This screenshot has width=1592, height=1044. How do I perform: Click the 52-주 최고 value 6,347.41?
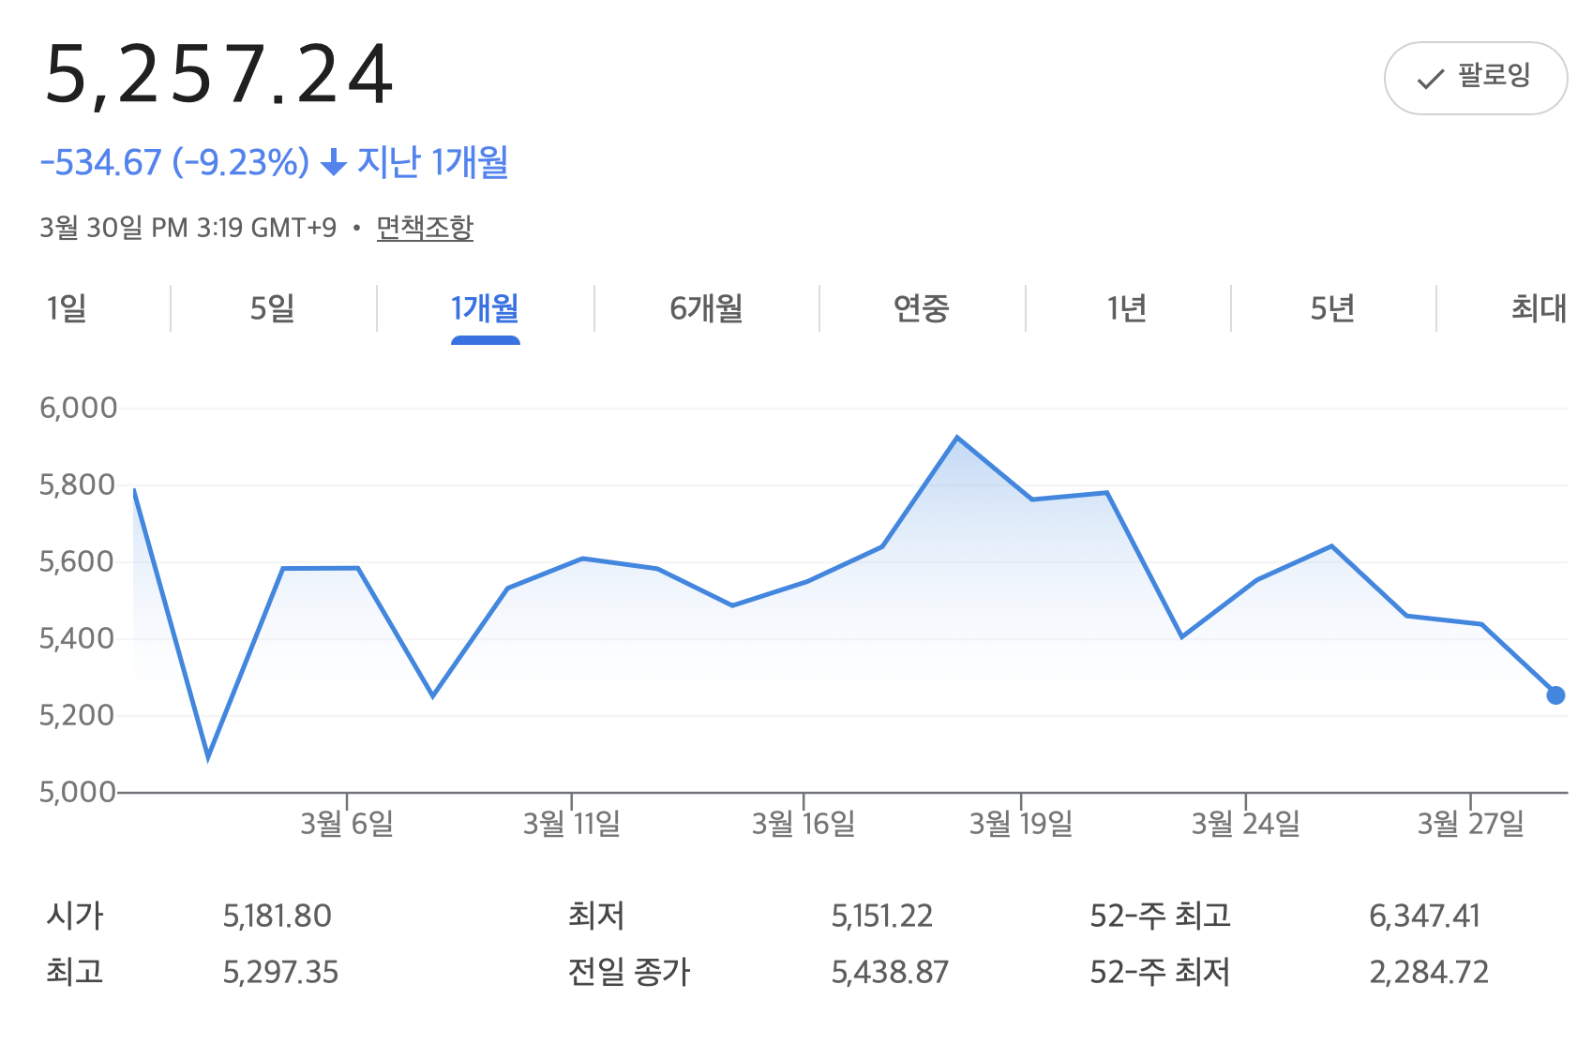pyautogui.click(x=1424, y=916)
